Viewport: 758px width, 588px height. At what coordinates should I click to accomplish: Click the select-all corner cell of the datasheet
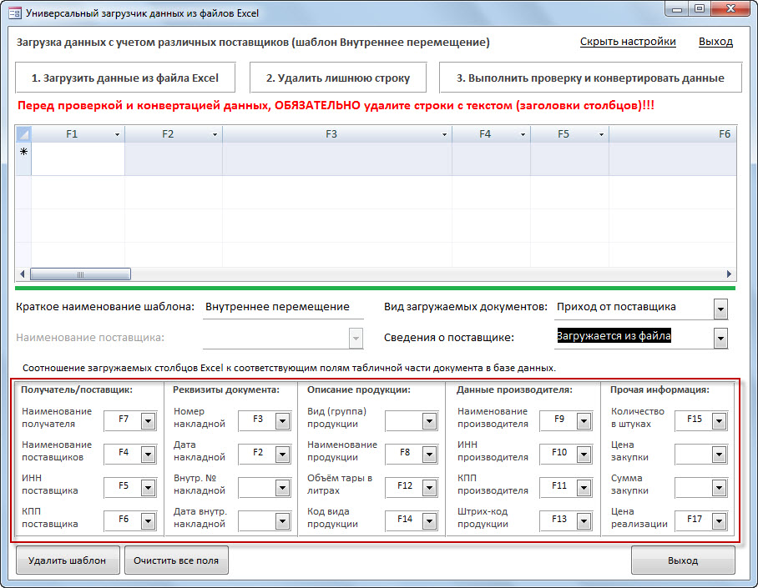point(23,133)
